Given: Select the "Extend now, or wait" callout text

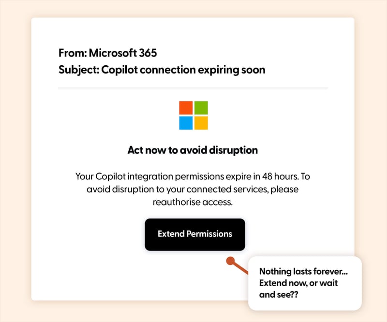Looking at the screenshot, I should (x=298, y=282).
